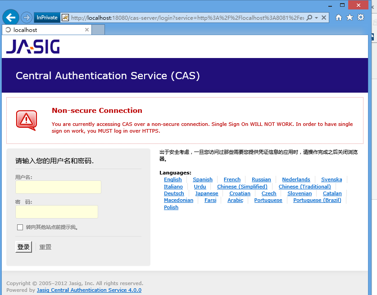Select Chinese (Simplified) language link
The height and width of the screenshot is (295, 377).
coord(242,187)
